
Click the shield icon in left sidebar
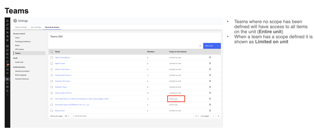point(7,62)
